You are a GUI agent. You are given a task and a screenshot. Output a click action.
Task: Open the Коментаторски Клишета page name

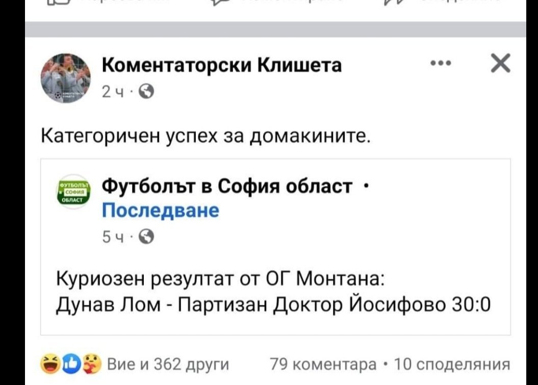(222, 65)
